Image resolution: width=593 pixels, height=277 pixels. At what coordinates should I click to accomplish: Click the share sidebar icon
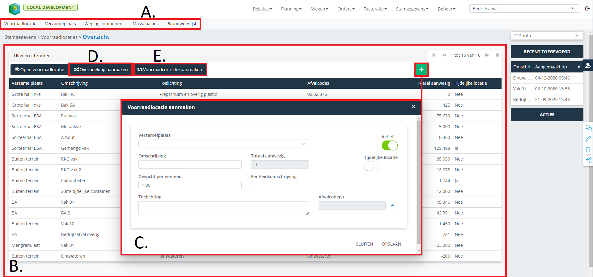(588, 160)
